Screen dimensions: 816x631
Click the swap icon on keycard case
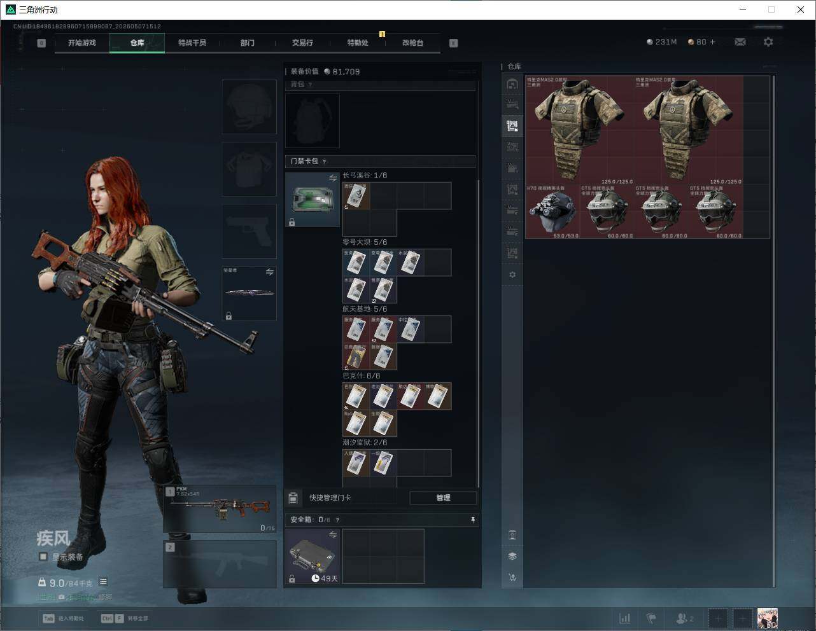point(333,178)
